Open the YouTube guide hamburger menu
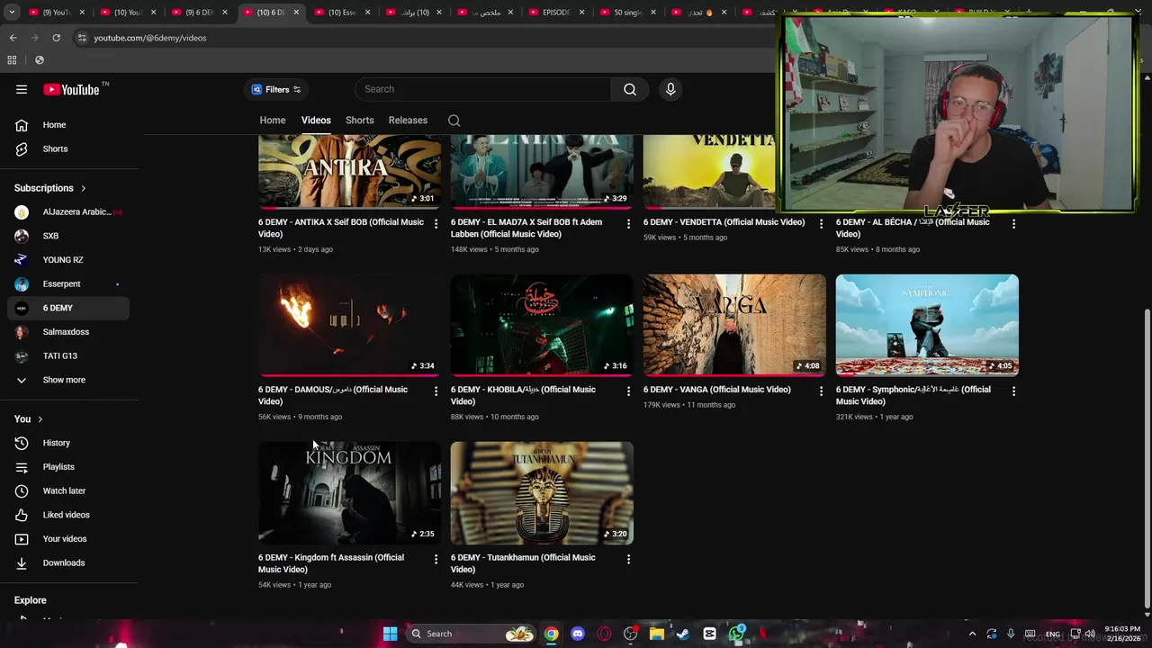The height and width of the screenshot is (648, 1152). 22,89
